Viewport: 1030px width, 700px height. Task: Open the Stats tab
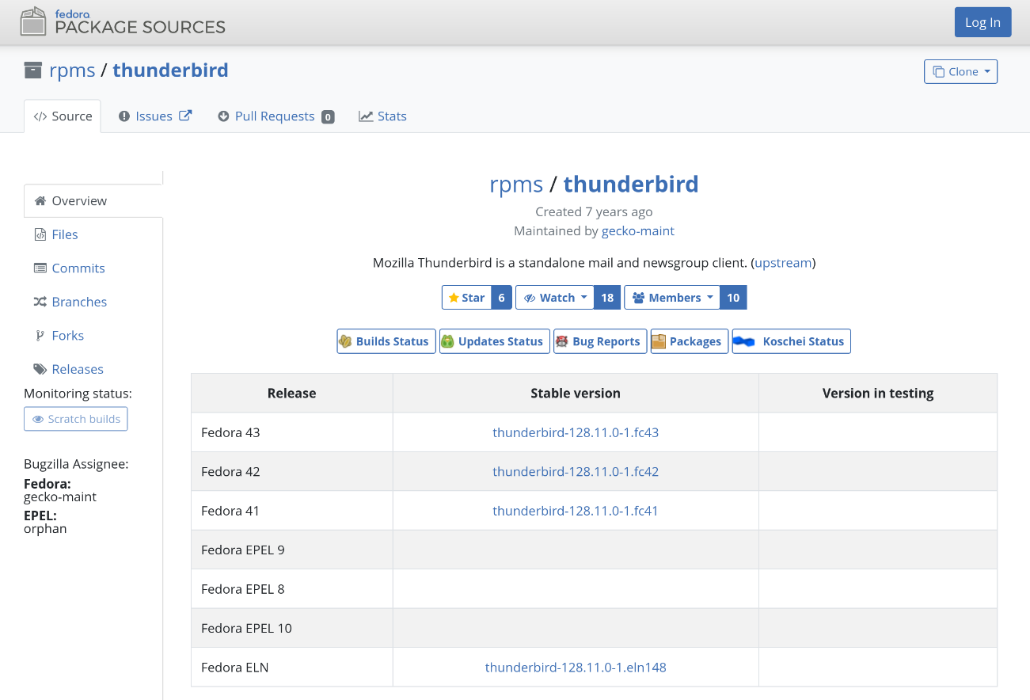[383, 116]
